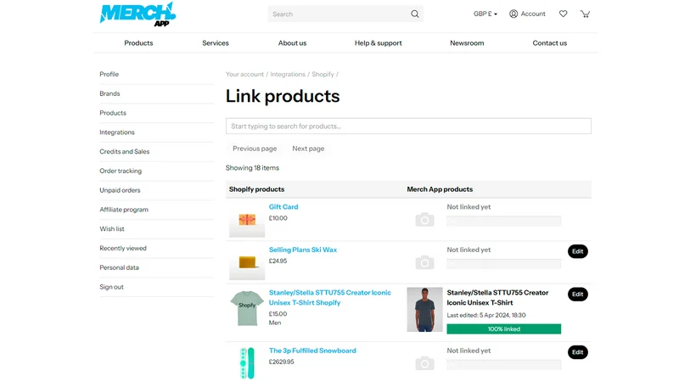
Task: Click the Next page button
Action: [x=308, y=149]
